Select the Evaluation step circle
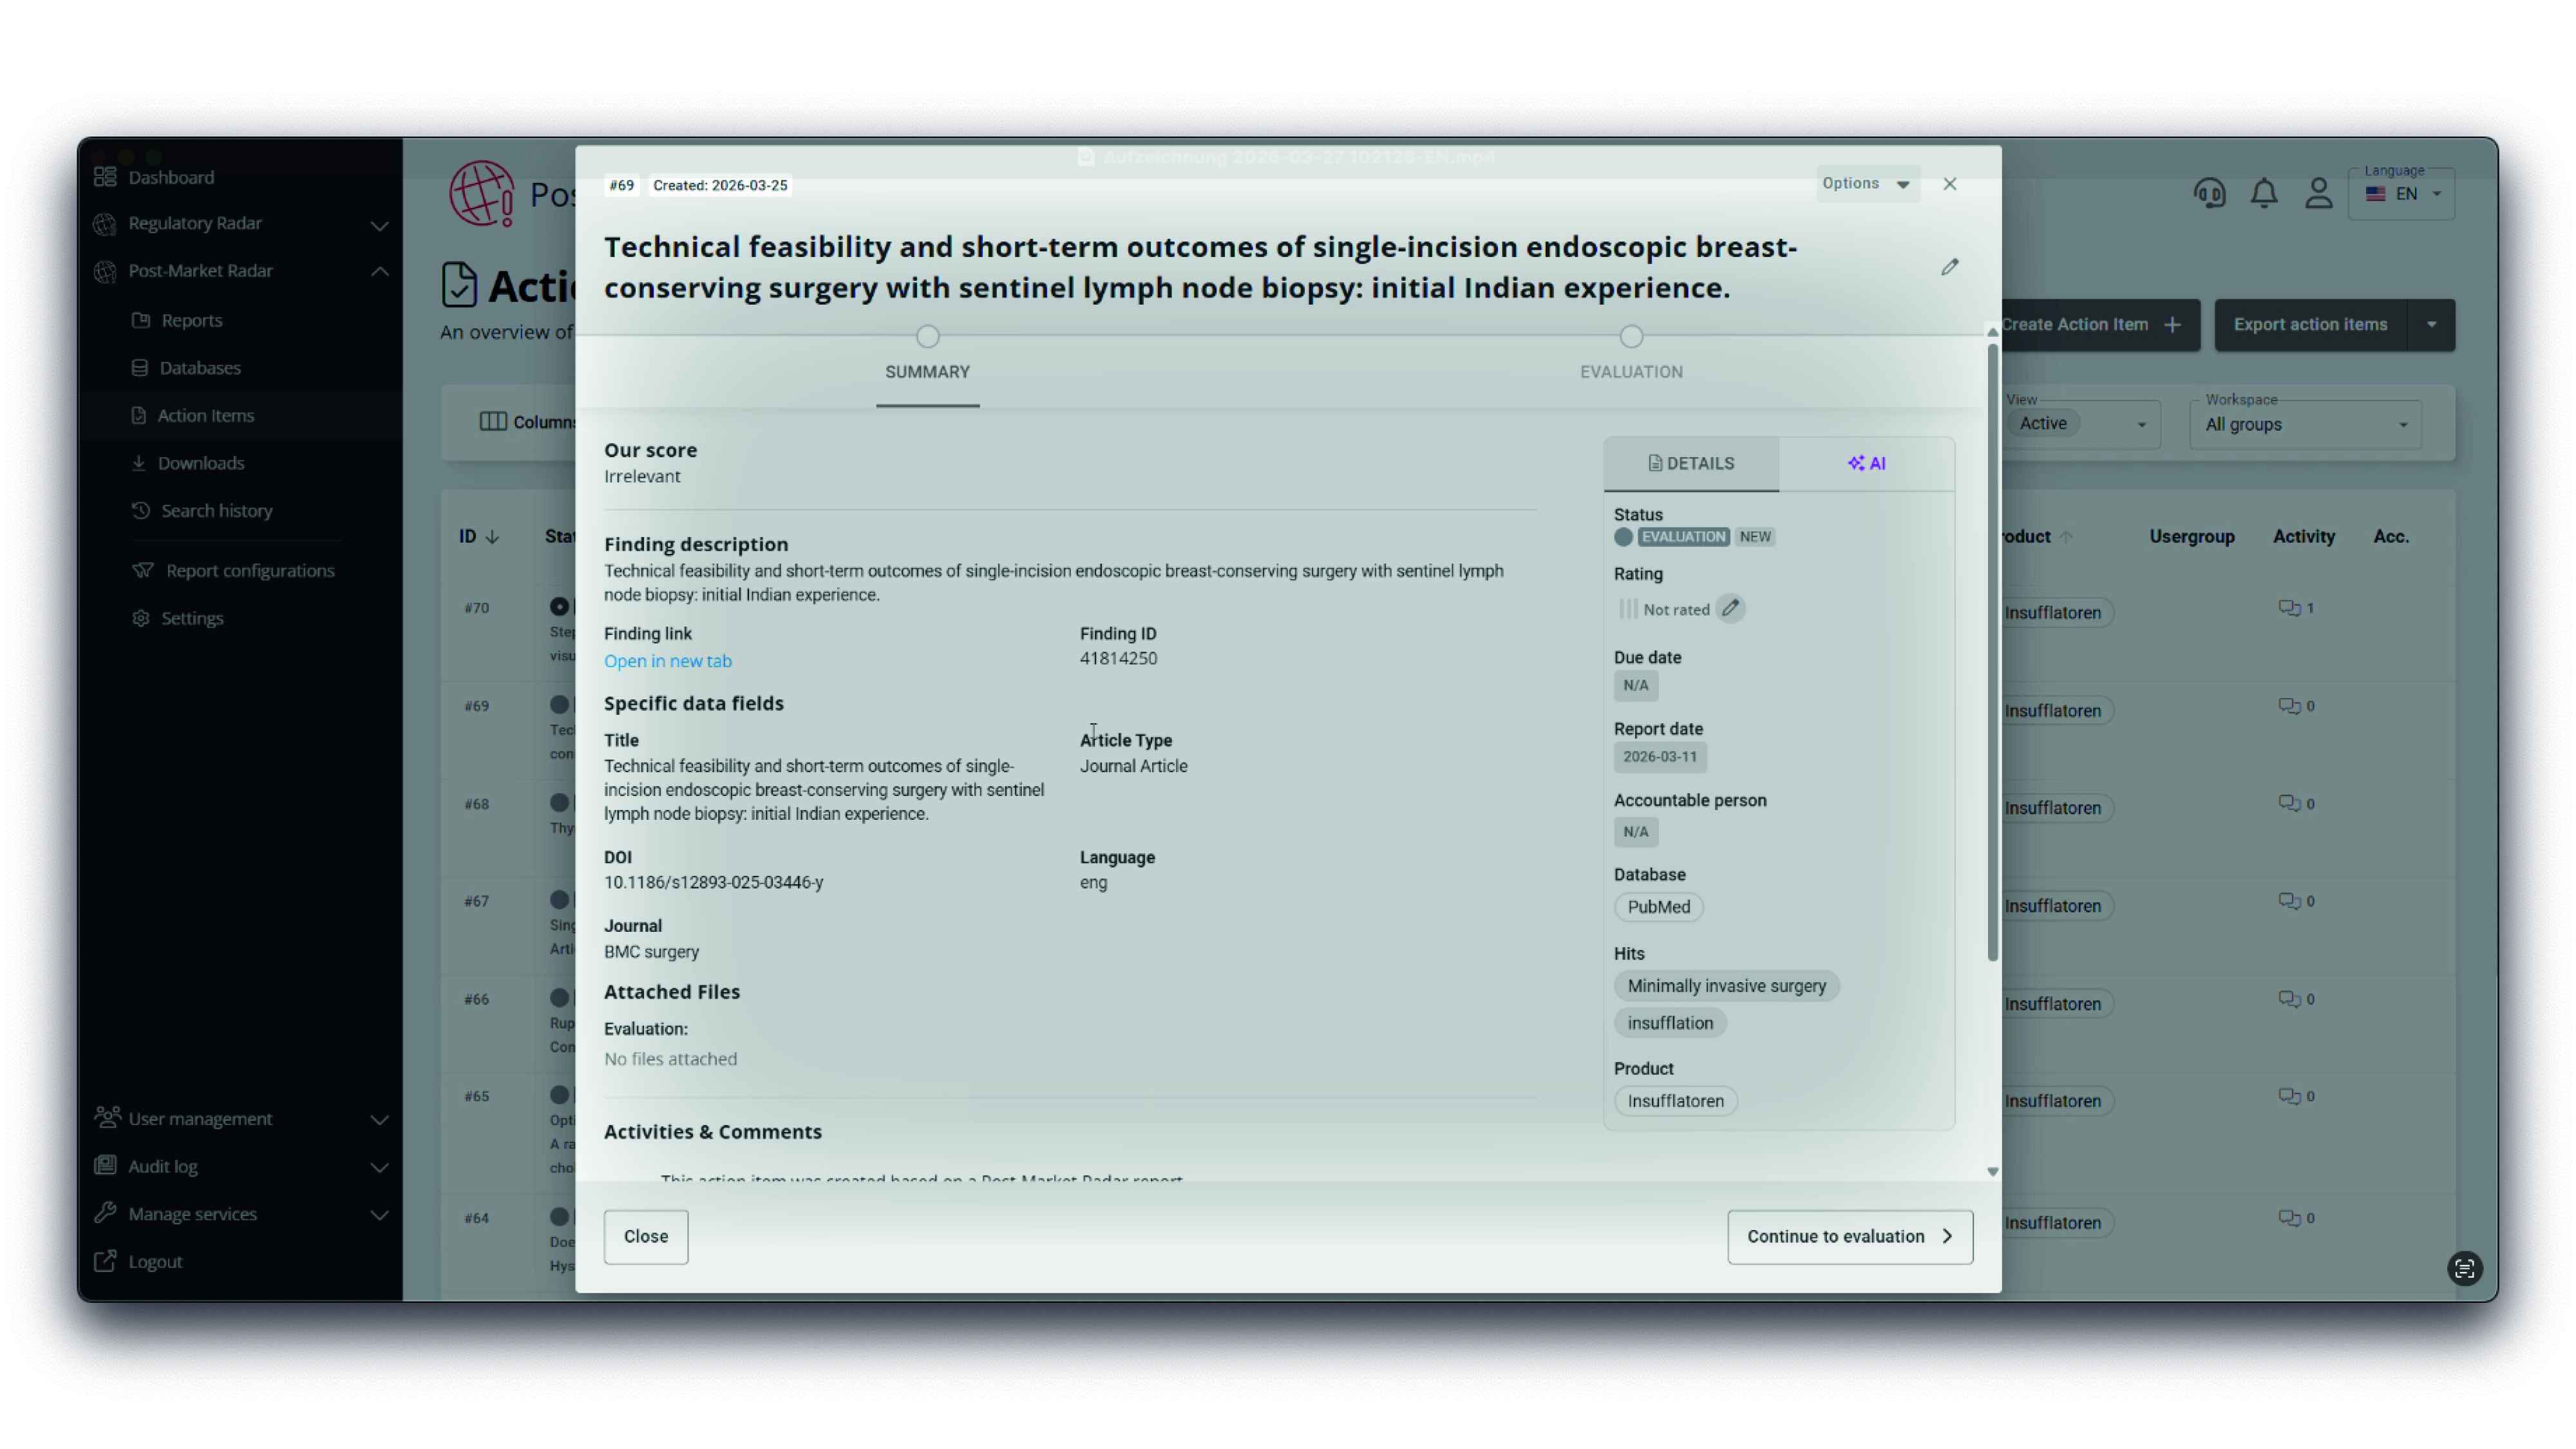This screenshot has width=2576, height=1449. (x=1631, y=336)
